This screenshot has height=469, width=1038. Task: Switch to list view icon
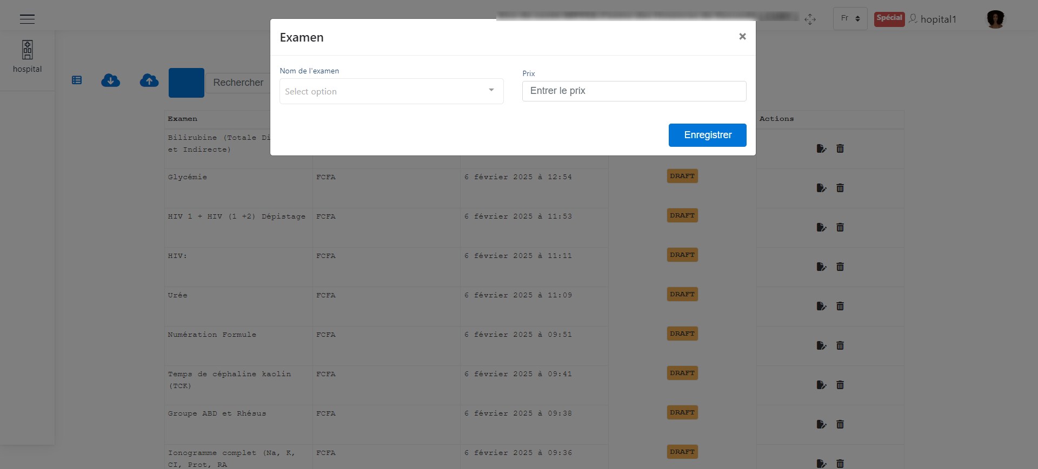[x=77, y=80]
